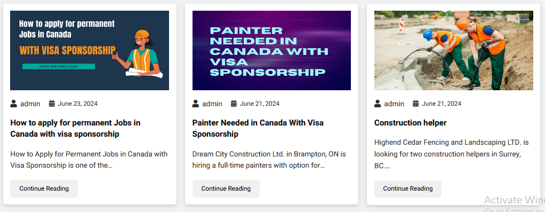This screenshot has height=212, width=545.
Task: Click the construction helper June 21, 2024 date
Action: pyautogui.click(x=442, y=104)
